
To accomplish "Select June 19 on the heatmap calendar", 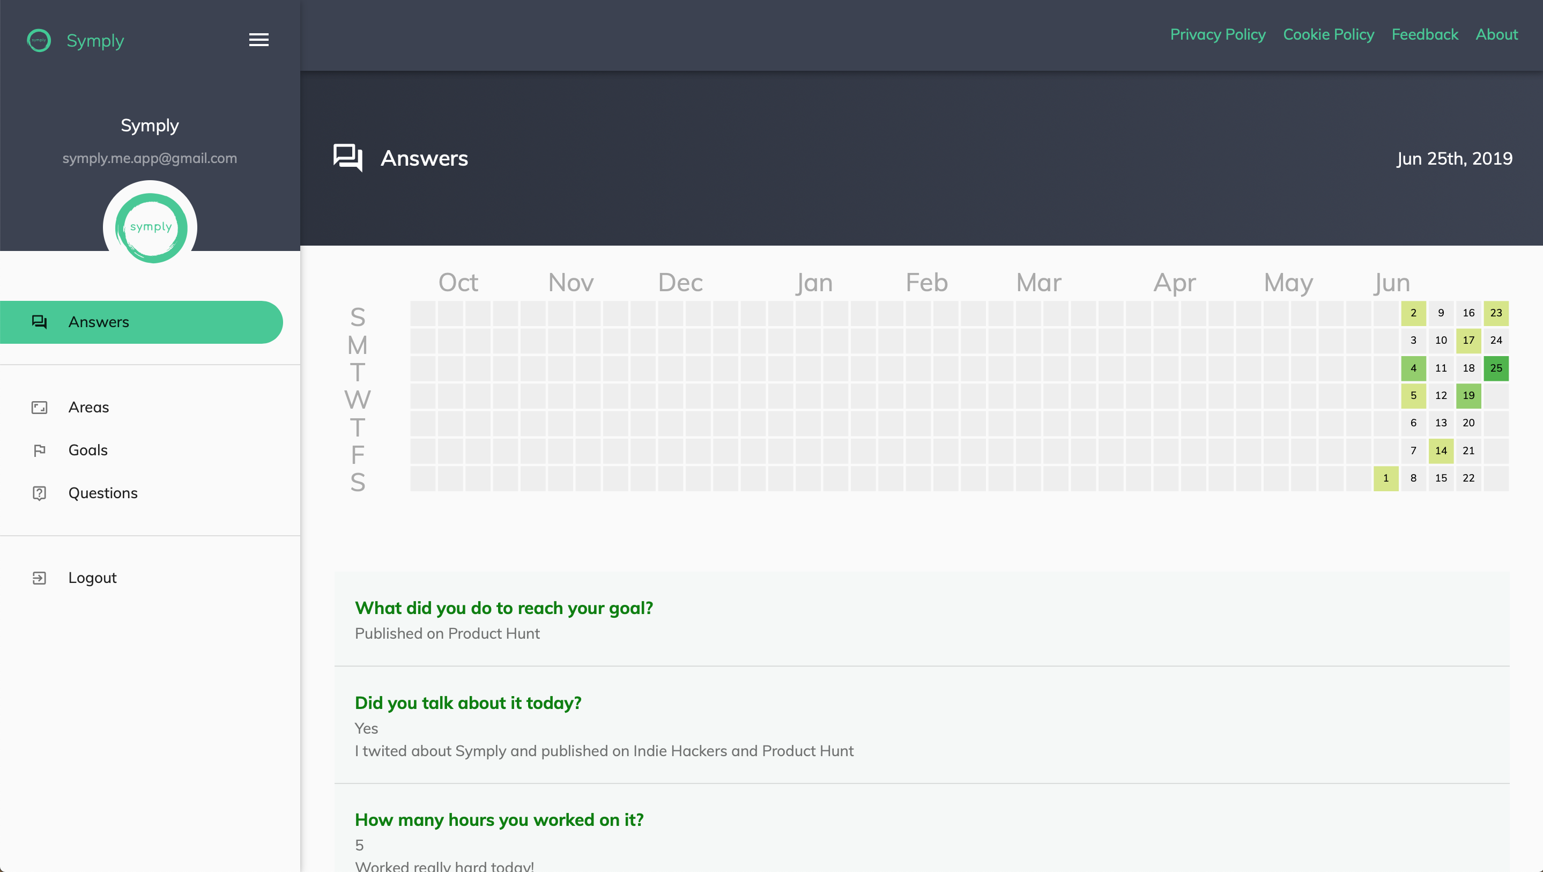I will click(x=1468, y=396).
